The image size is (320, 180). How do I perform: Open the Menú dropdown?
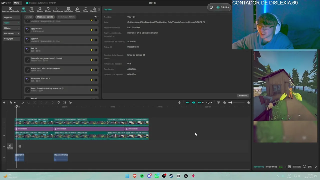[17, 3]
